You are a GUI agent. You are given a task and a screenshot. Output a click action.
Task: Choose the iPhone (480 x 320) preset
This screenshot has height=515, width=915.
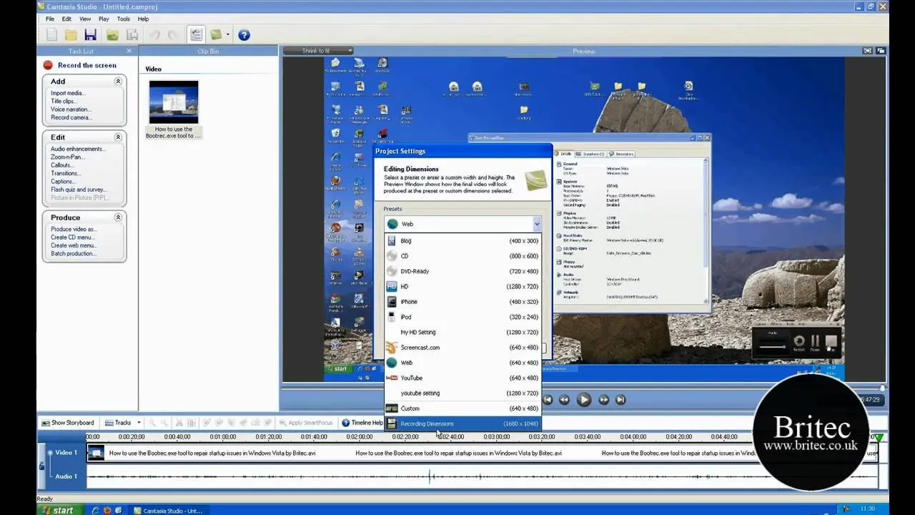[463, 302]
